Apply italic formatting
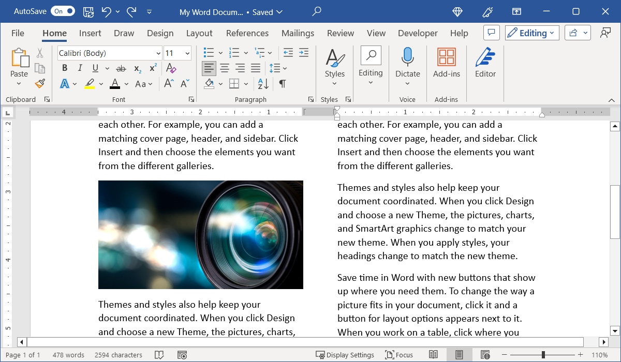 [80, 68]
